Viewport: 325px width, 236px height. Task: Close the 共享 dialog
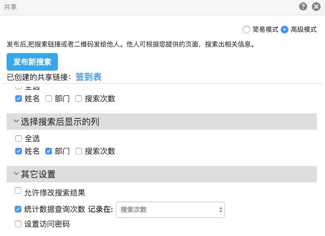pos(316,7)
